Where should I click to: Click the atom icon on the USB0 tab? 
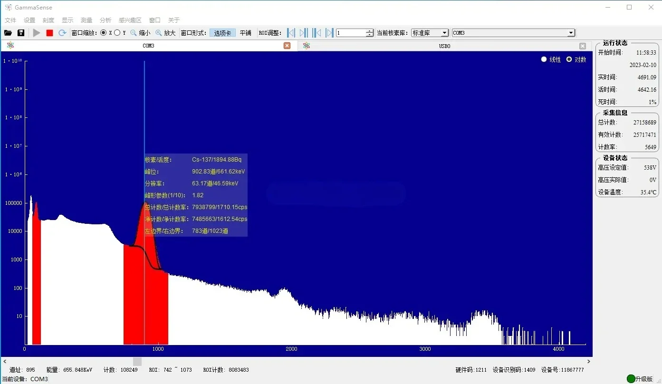pos(307,46)
